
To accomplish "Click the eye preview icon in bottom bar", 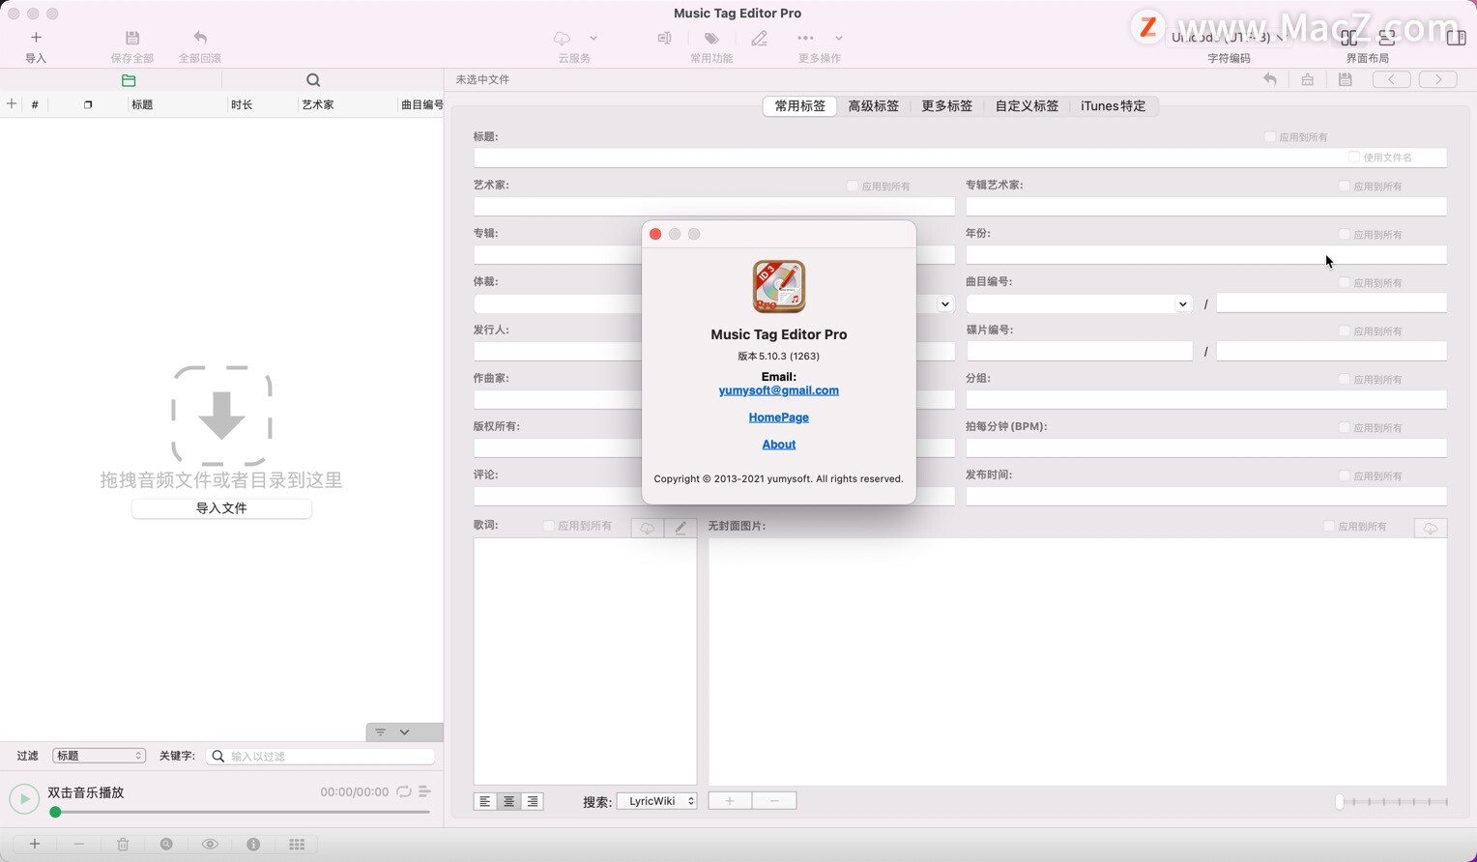I will pyautogui.click(x=210, y=845).
